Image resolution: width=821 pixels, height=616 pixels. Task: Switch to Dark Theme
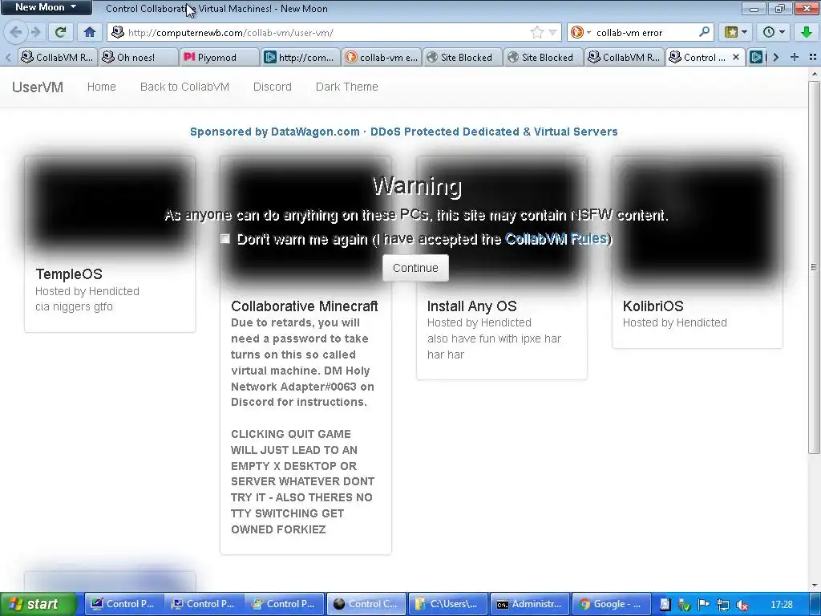(346, 87)
